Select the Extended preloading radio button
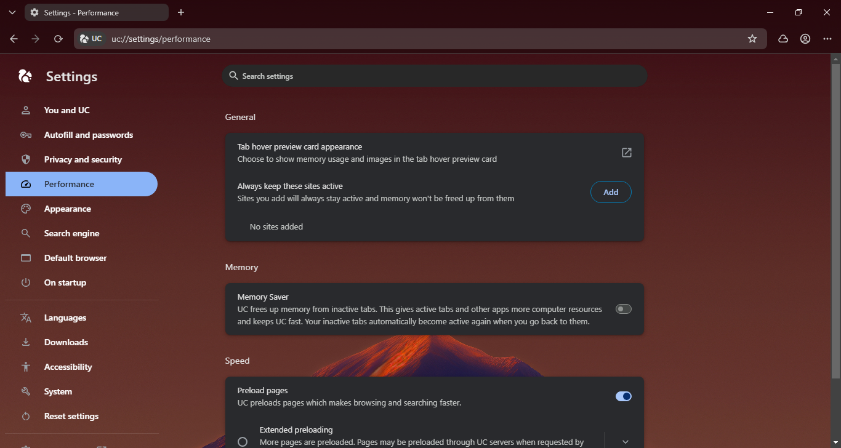The image size is (841, 448). click(243, 441)
